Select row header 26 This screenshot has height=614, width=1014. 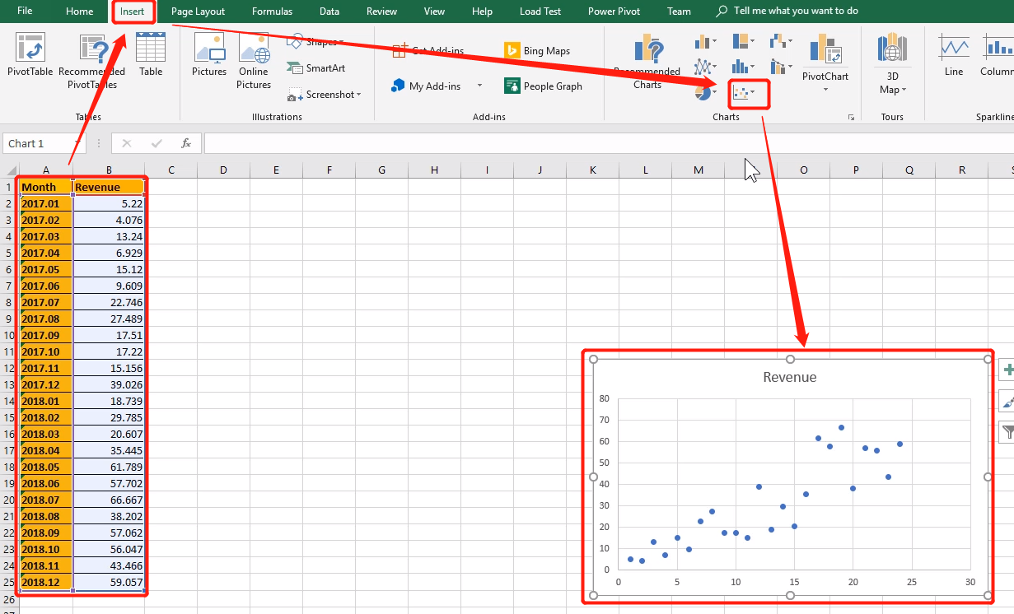point(9,598)
